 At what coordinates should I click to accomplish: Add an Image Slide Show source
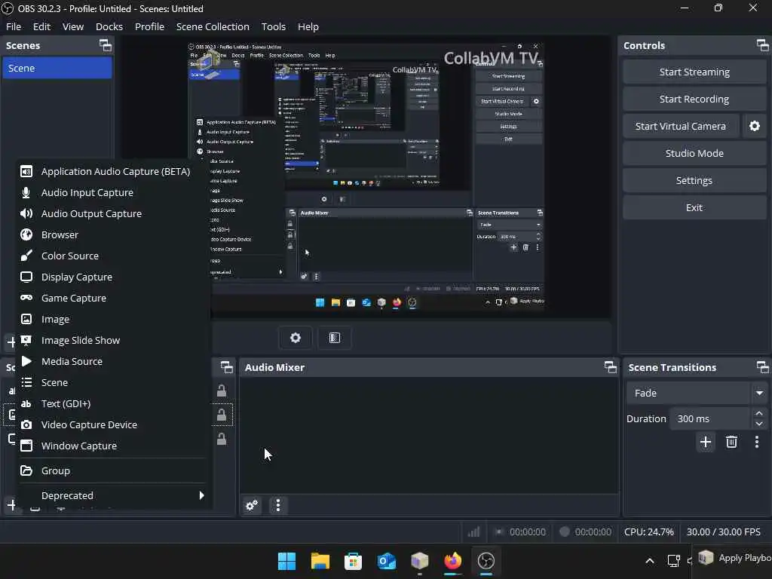[112, 340]
